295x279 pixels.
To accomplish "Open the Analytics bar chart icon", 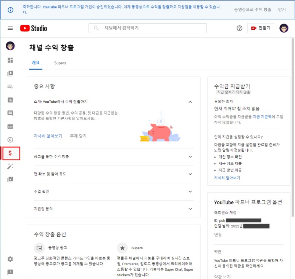I will tap(10, 100).
